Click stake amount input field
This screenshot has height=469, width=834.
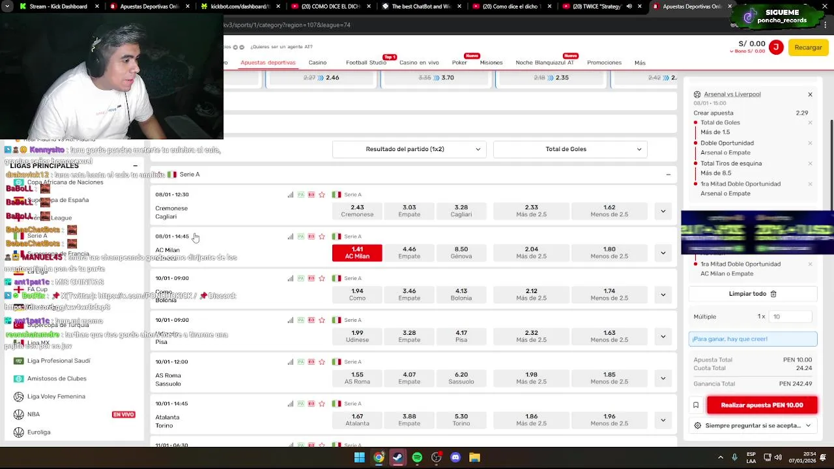coord(790,317)
